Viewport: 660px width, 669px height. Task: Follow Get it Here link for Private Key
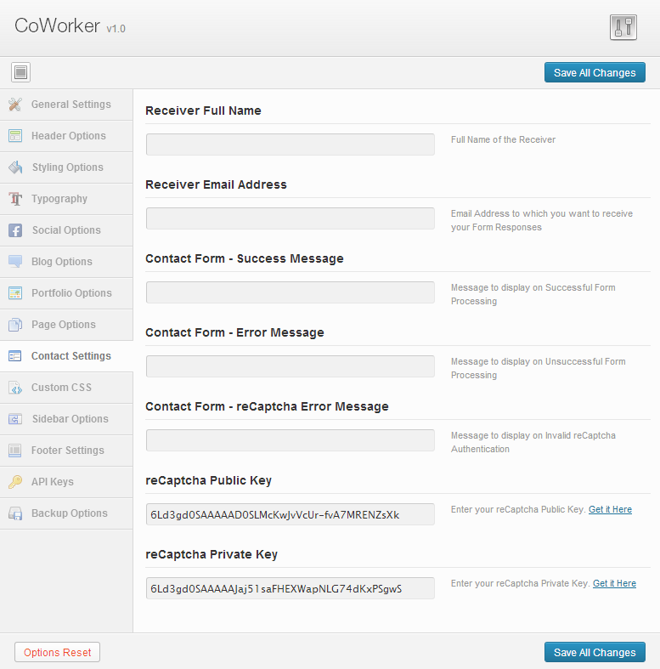(614, 583)
